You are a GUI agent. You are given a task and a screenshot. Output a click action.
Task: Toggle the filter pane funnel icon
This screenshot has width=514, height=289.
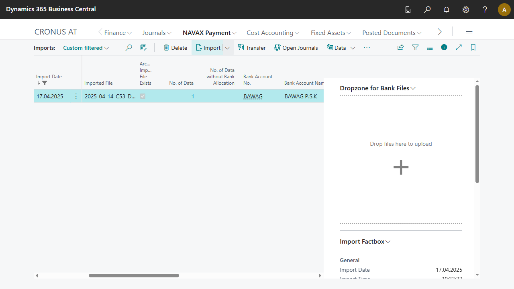click(x=415, y=47)
